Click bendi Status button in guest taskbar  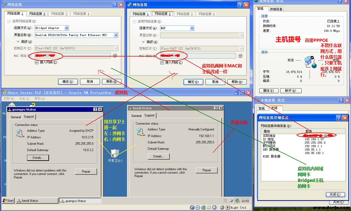pos(37,201)
